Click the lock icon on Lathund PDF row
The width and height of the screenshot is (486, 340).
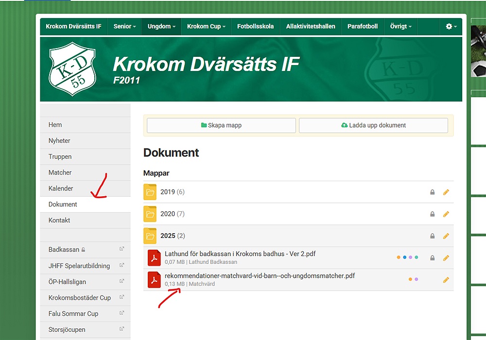pyautogui.click(x=433, y=258)
